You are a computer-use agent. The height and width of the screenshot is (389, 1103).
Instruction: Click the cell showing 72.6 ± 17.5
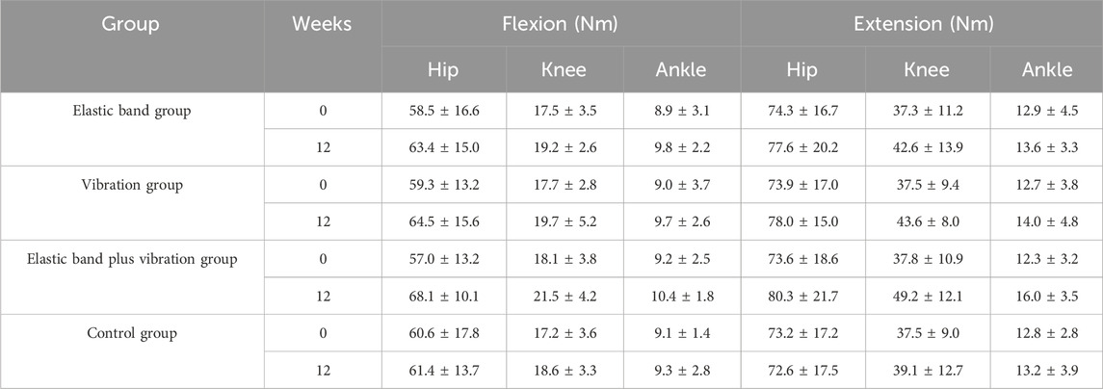801,370
